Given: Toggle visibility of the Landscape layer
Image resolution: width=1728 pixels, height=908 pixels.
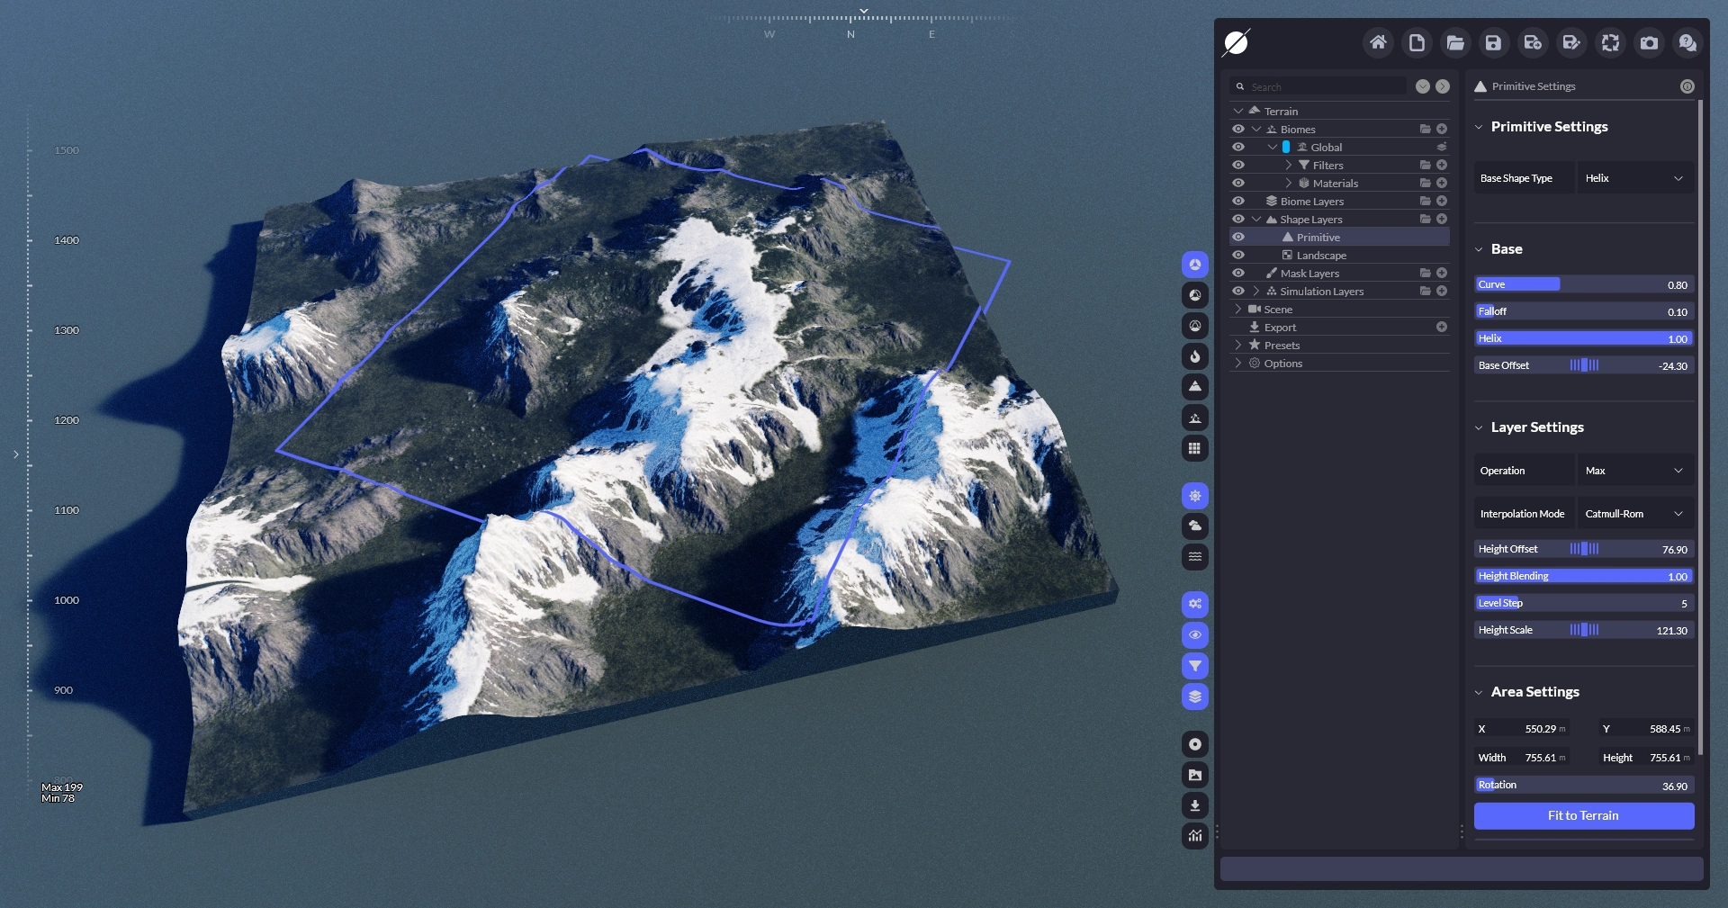Looking at the screenshot, I should (x=1238, y=256).
